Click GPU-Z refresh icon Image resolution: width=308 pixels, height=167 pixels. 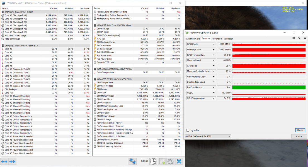click(x=299, y=38)
